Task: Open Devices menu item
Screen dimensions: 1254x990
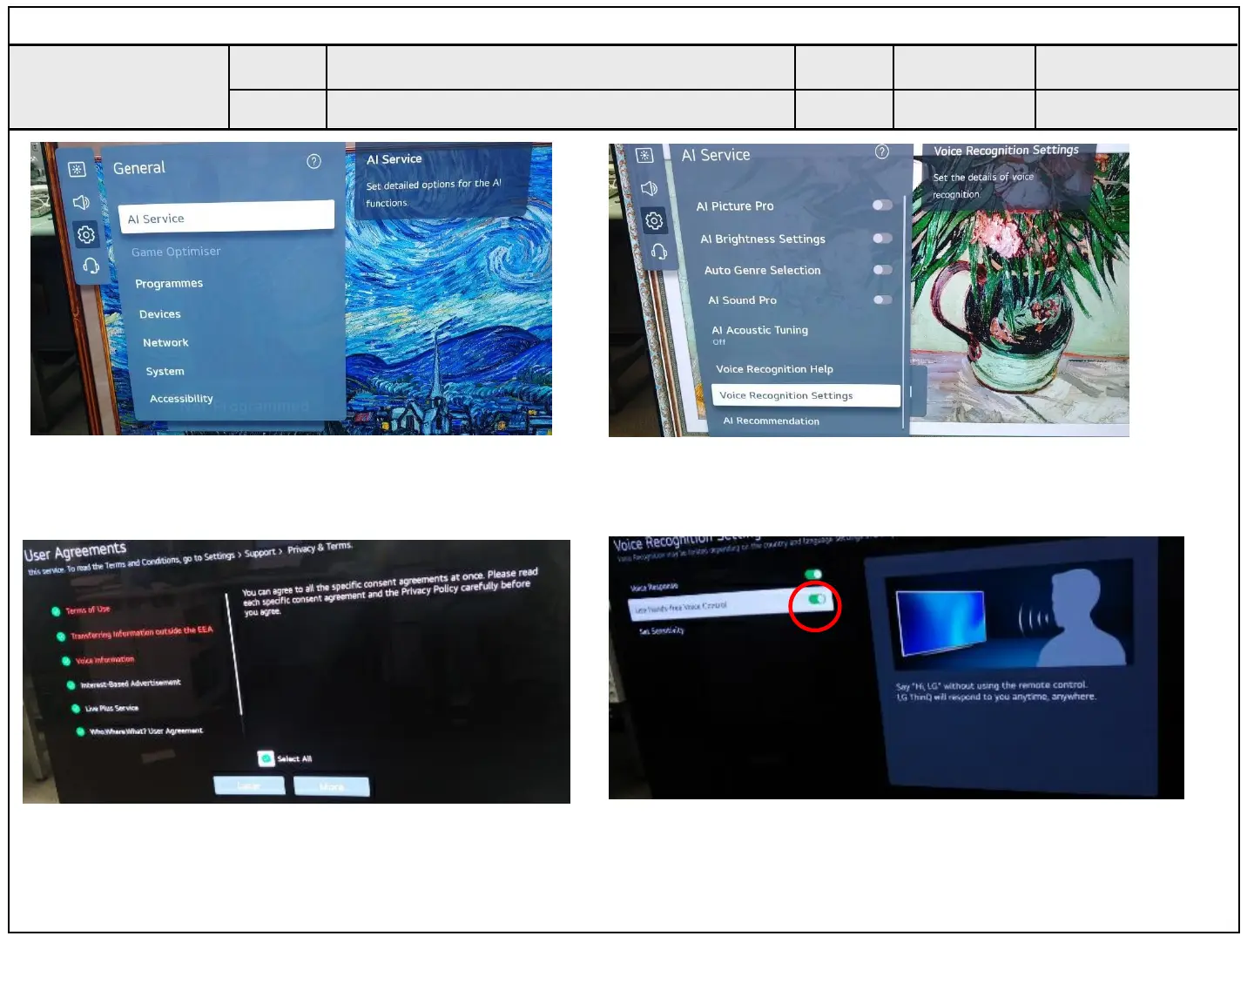Action: coord(160,314)
